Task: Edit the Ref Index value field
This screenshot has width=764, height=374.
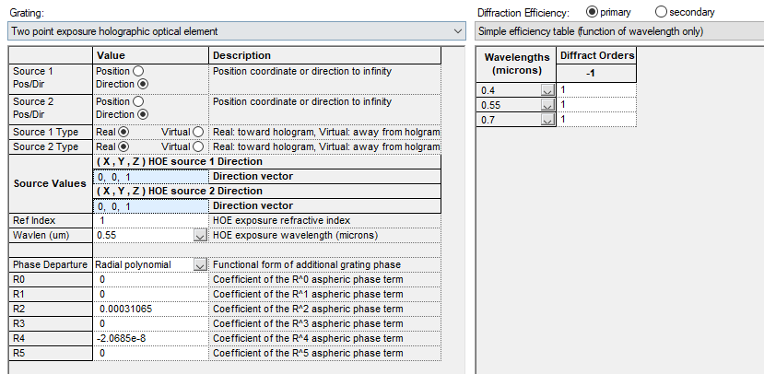Action: click(x=150, y=221)
